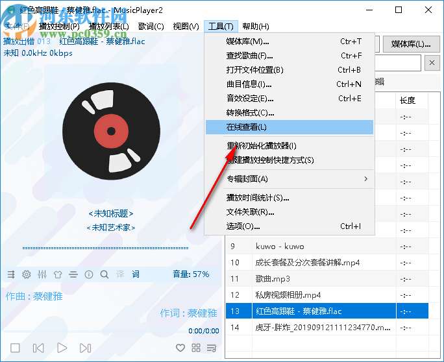Click the vinyl record album cover

(111, 131)
